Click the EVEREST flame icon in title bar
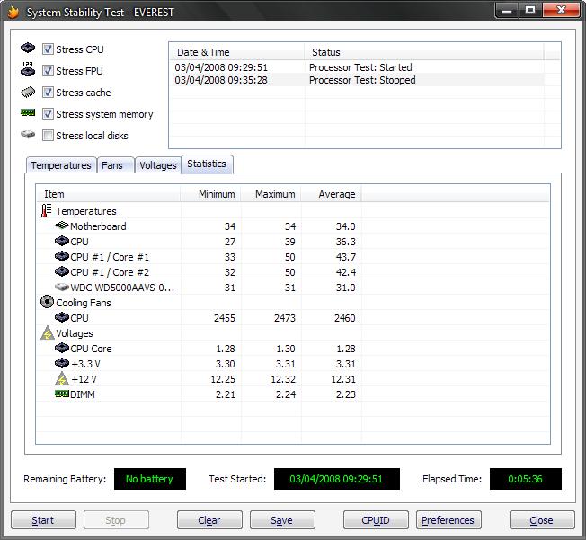586x540 pixels. pyautogui.click(x=13, y=12)
